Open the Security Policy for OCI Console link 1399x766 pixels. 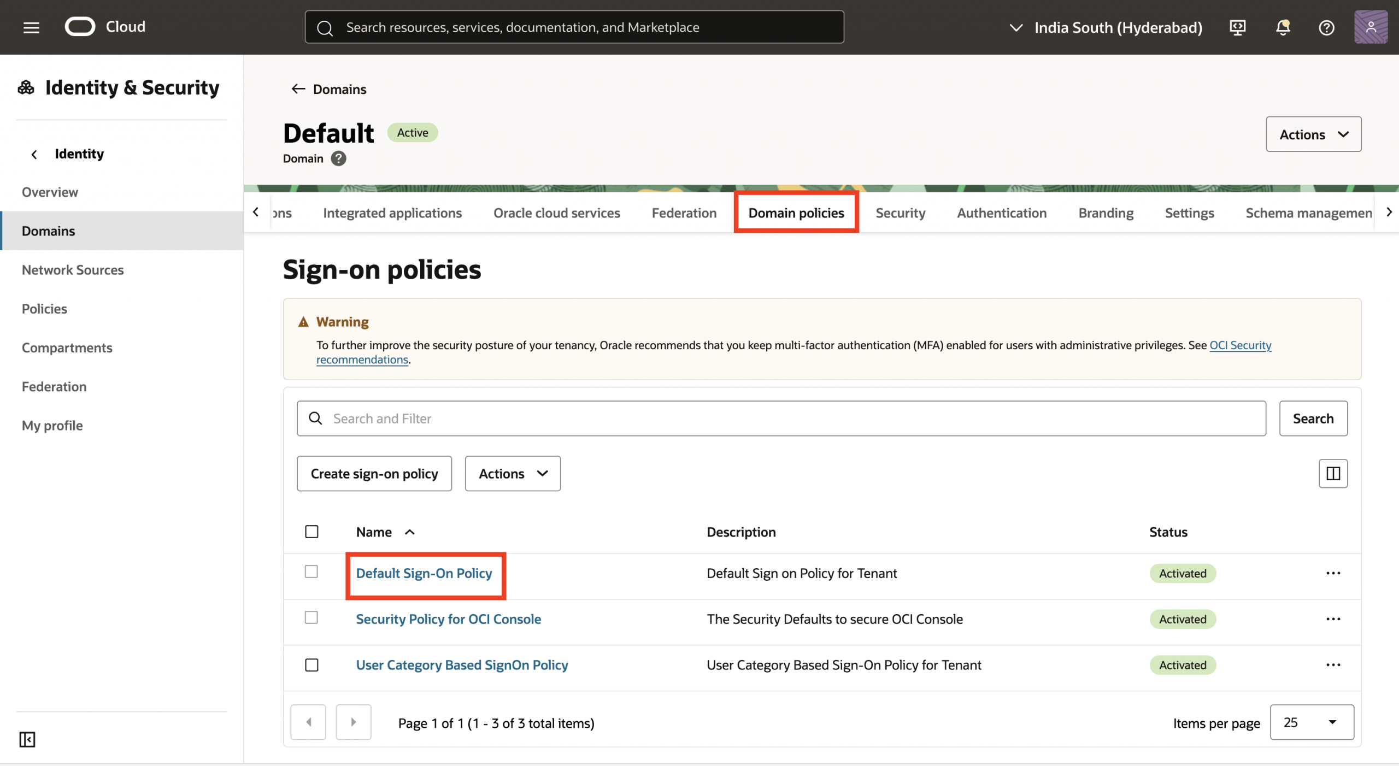point(448,619)
